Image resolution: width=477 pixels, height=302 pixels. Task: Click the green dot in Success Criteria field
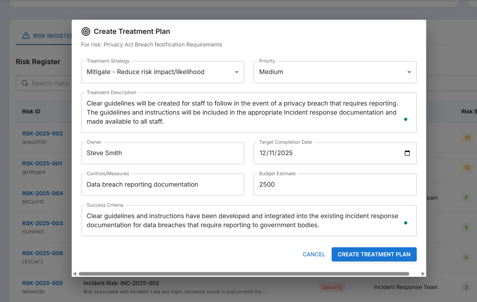[406, 223]
